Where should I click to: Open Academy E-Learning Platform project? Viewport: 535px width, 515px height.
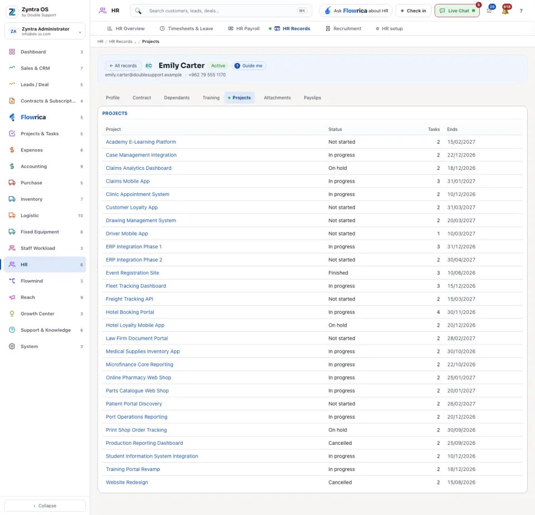pyautogui.click(x=140, y=142)
